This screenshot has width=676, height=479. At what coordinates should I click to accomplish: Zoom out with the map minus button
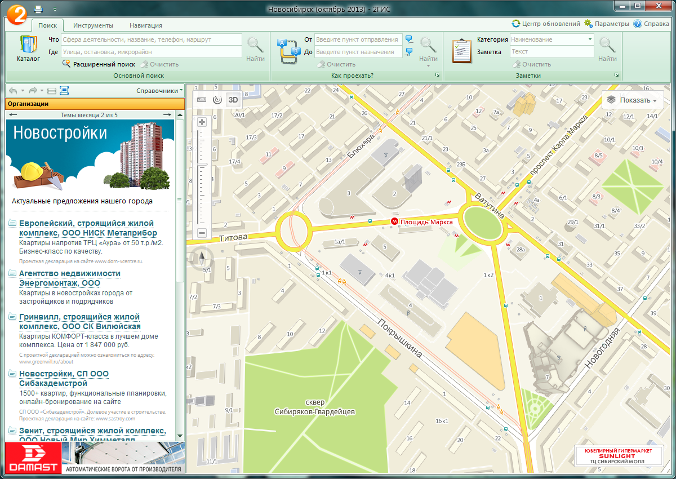[202, 233]
